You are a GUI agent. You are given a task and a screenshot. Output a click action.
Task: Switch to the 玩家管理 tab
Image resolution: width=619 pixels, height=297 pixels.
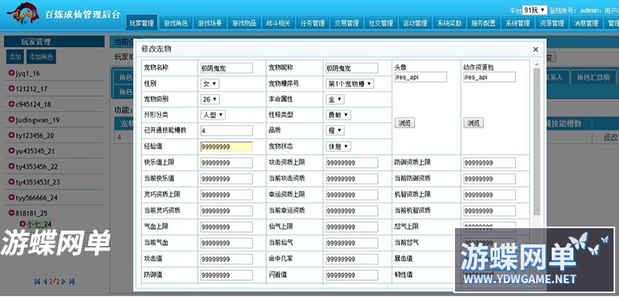click(x=142, y=23)
